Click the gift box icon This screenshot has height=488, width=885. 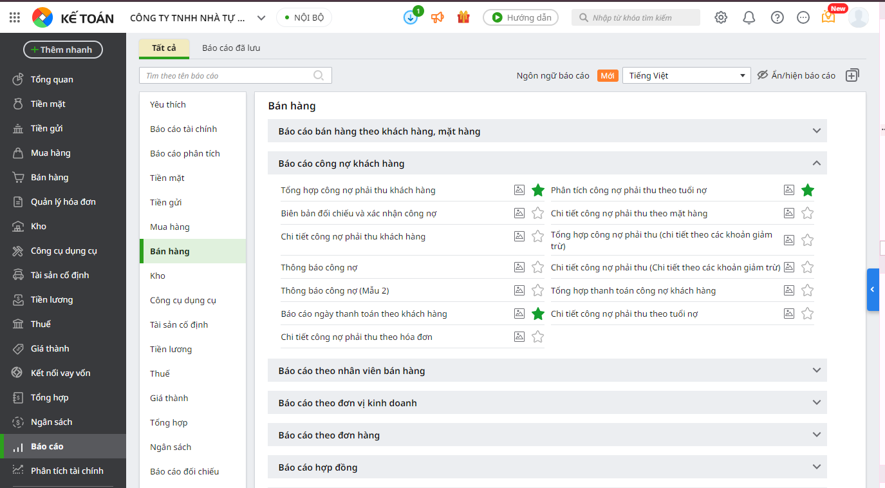463,17
